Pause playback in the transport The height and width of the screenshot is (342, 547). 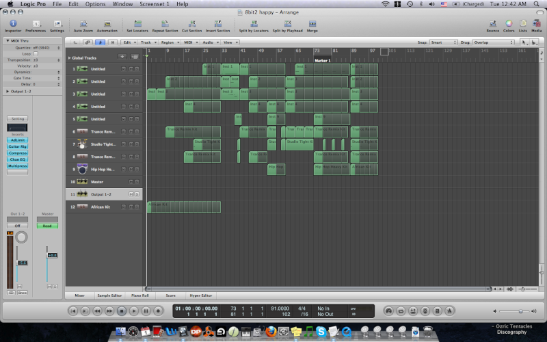(x=146, y=311)
